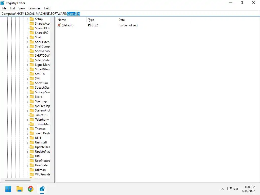Select the SharedPC folder icon

(32, 33)
